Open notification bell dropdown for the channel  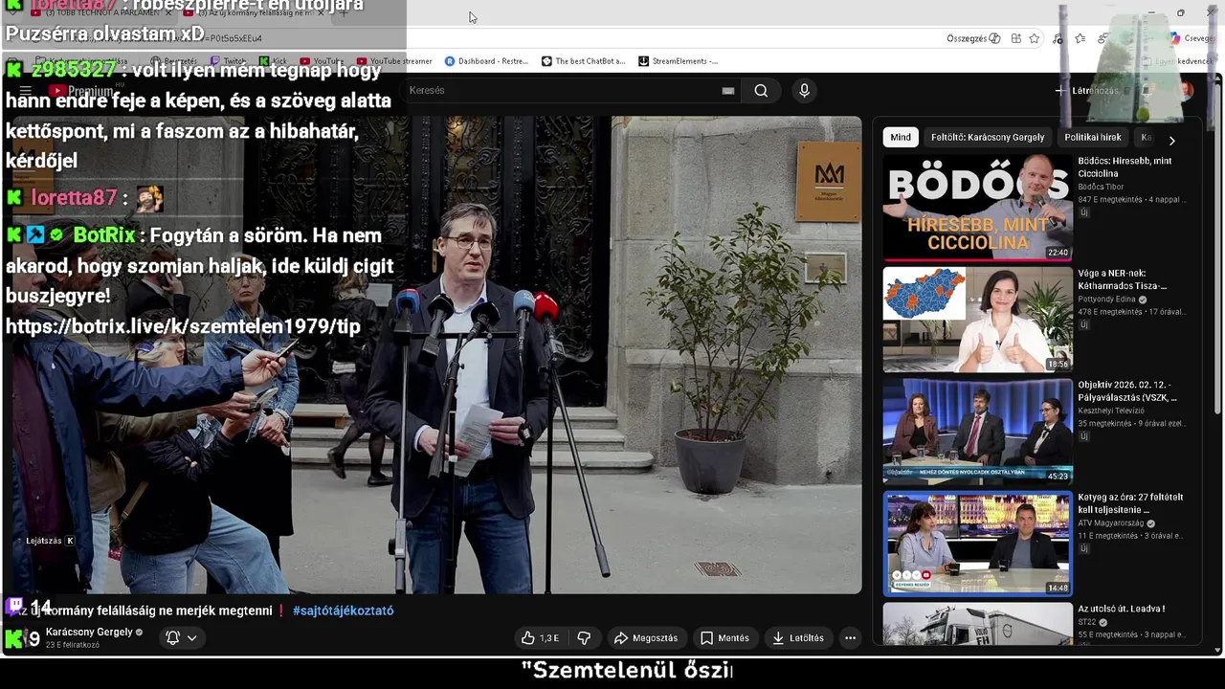tap(182, 637)
